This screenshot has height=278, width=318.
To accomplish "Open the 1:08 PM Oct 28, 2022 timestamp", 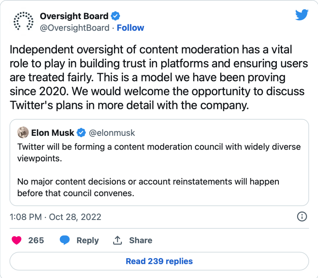I will click(55, 217).
